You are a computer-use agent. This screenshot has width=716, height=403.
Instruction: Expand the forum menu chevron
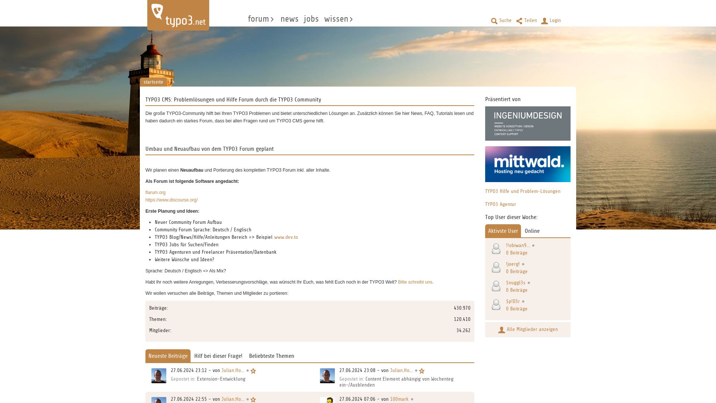[x=272, y=19]
